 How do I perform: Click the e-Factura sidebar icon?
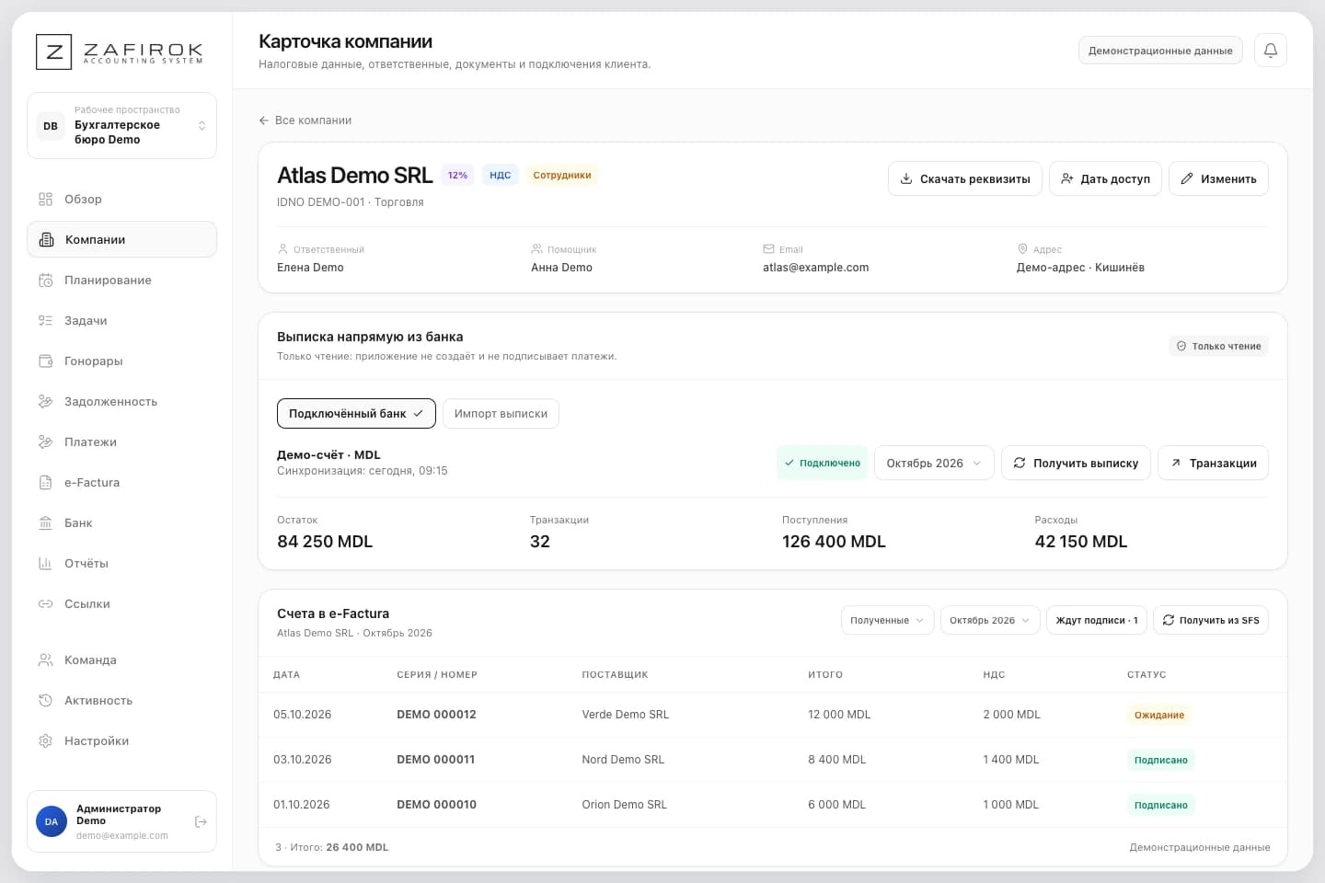tap(45, 483)
